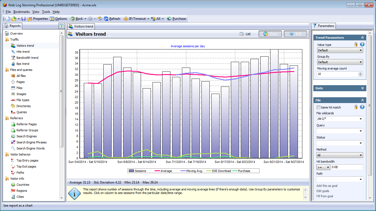Select the Parameters tab

pos(323,26)
